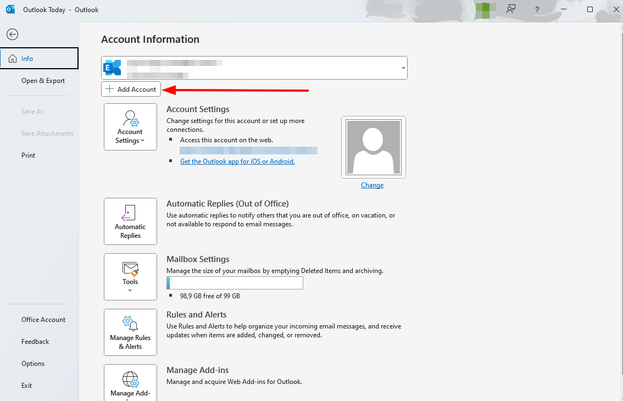Viewport: 623px width, 401px height.
Task: Open the Get Outlook app link
Action: pos(237,161)
